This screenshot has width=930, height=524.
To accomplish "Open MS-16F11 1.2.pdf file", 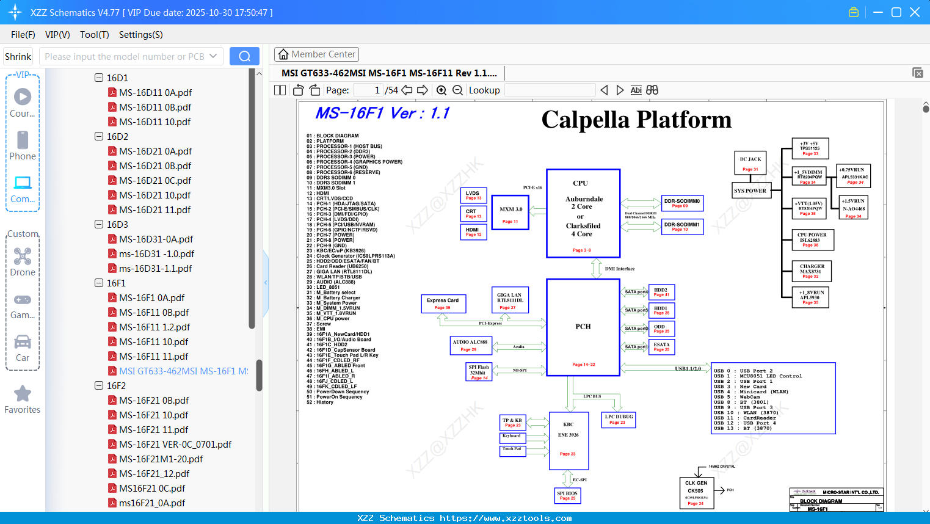I will point(154,327).
